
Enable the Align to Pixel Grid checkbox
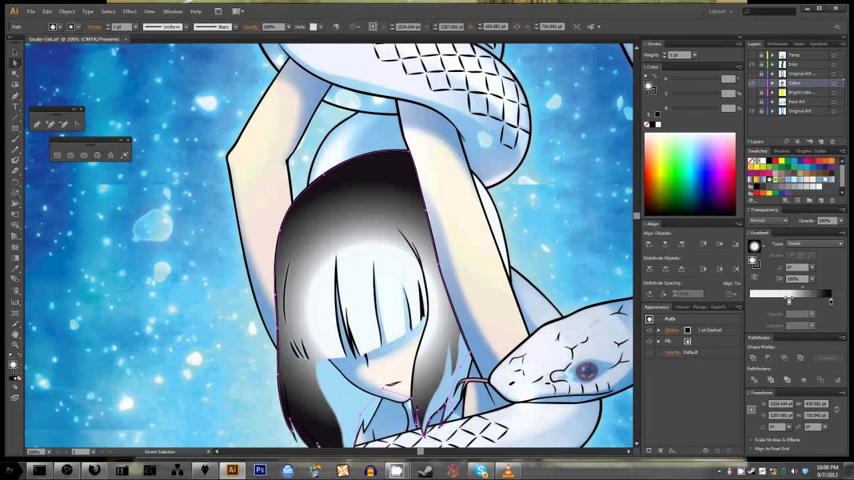click(x=751, y=449)
